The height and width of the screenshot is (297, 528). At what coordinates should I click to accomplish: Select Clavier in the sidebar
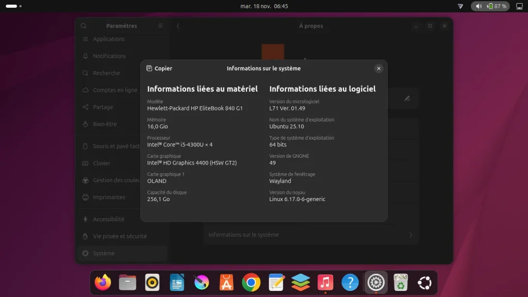tap(122, 163)
